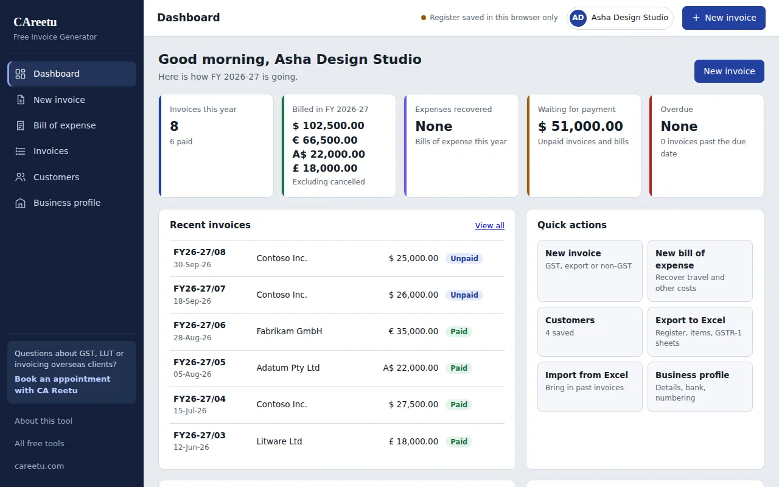Click the CAreetu logo title in sidebar
This screenshot has width=779, height=487.
(35, 23)
